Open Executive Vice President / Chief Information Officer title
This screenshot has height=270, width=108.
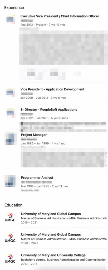tap(60, 16)
